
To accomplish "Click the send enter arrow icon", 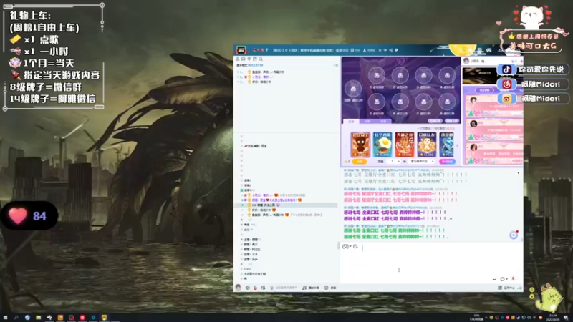I will [494, 279].
